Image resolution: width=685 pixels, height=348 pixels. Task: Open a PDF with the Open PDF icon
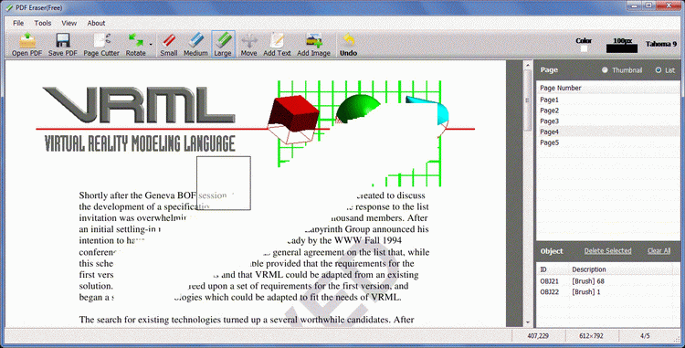click(26, 45)
